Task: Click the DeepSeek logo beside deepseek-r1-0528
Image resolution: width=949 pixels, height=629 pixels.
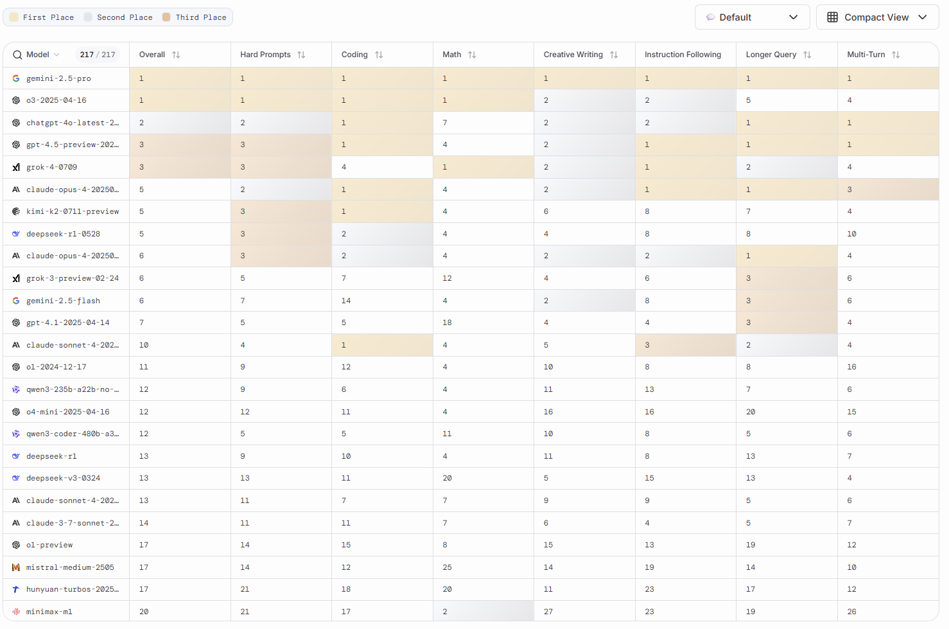Action: pyautogui.click(x=16, y=234)
